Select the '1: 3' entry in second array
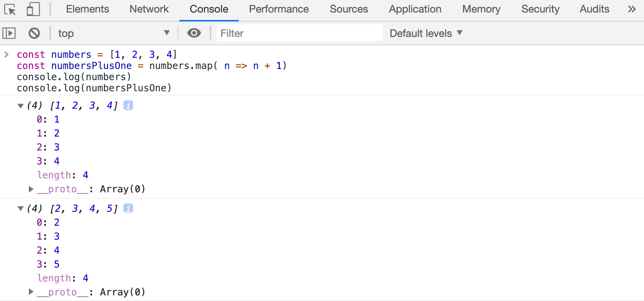The width and height of the screenshot is (644, 301). [x=48, y=236]
